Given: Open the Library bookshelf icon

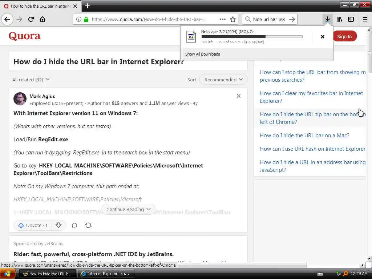Looking at the screenshot, I should tap(339, 19).
